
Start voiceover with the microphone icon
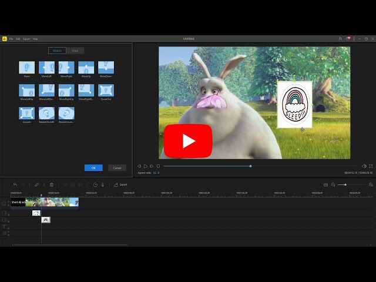pyautogui.click(x=103, y=184)
